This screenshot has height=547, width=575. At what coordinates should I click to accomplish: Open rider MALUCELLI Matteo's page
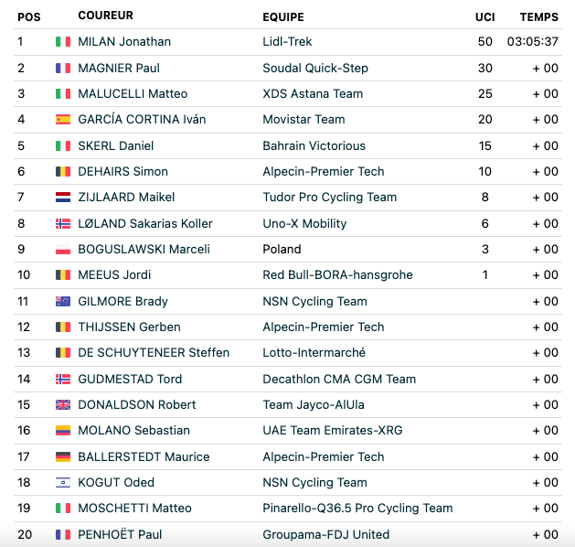click(133, 94)
